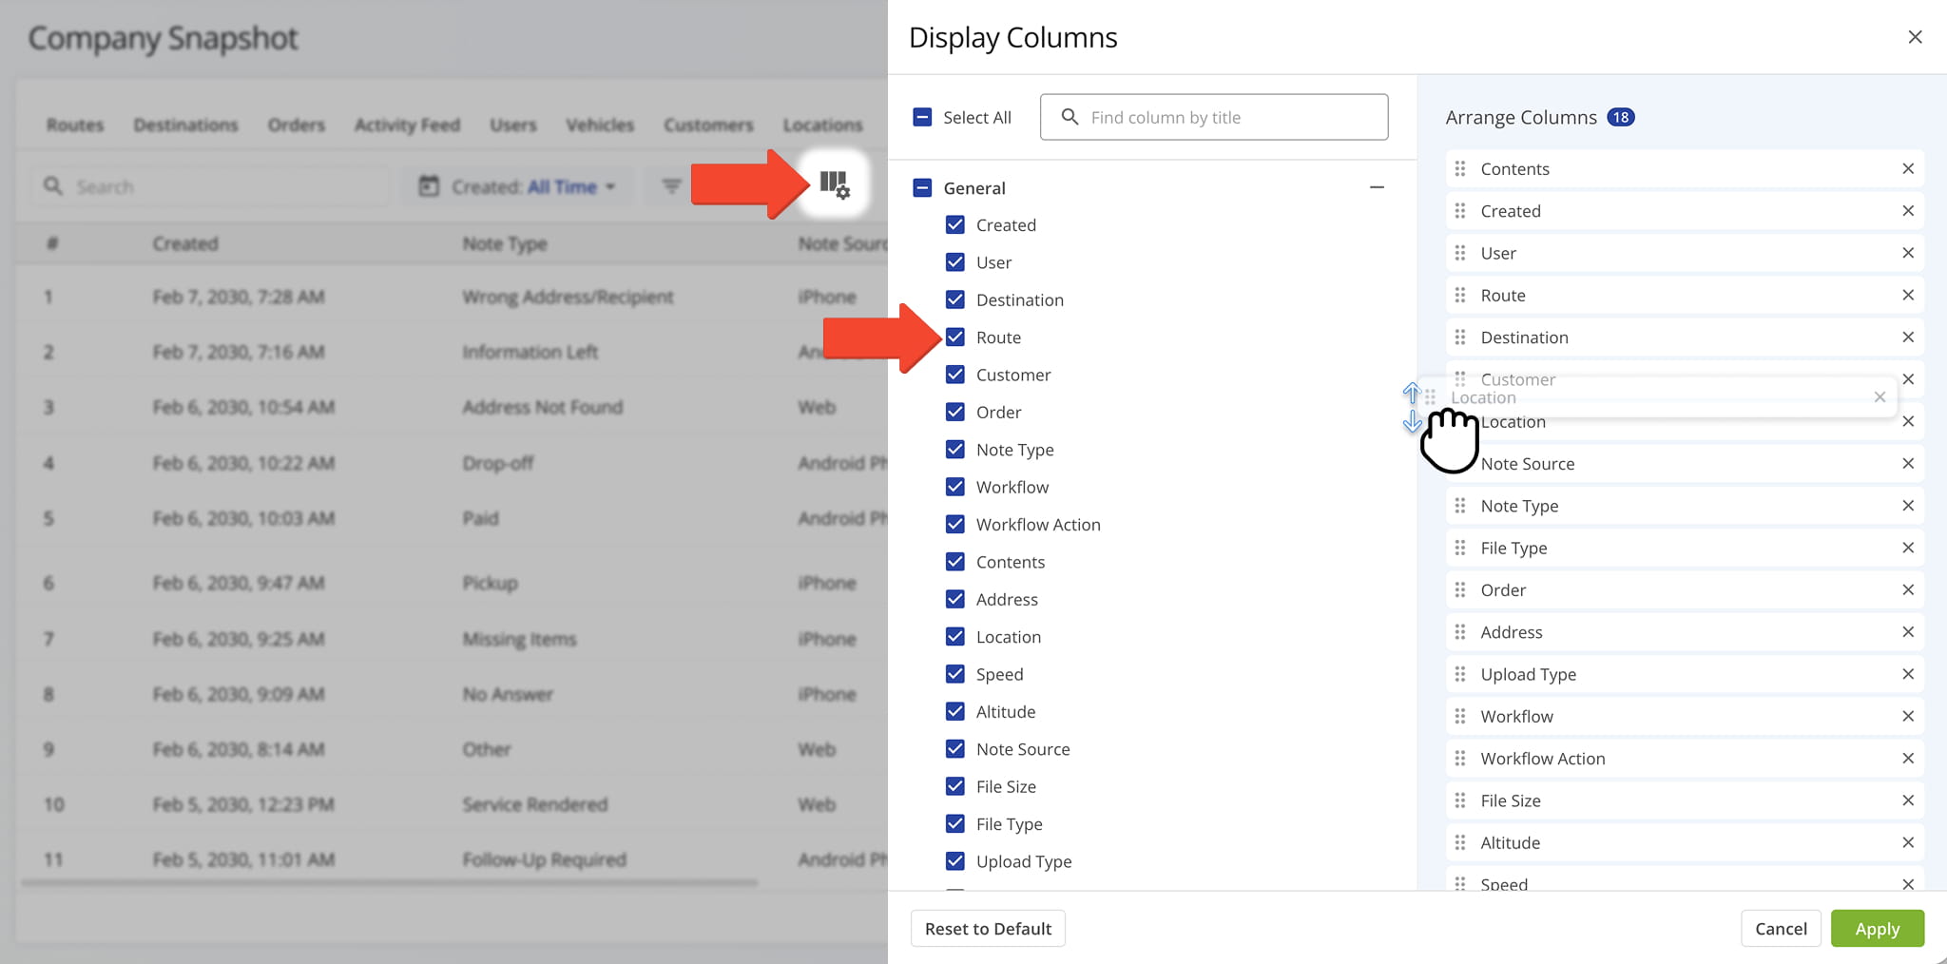Uncheck the Customer column checkbox
Image resolution: width=1947 pixels, height=964 pixels.
[955, 375]
